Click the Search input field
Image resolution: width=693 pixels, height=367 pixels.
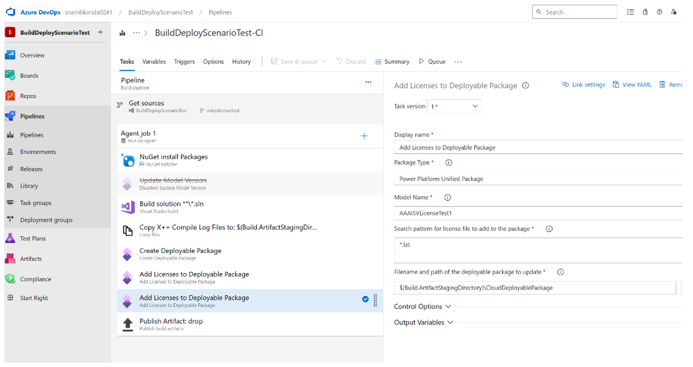pos(575,12)
